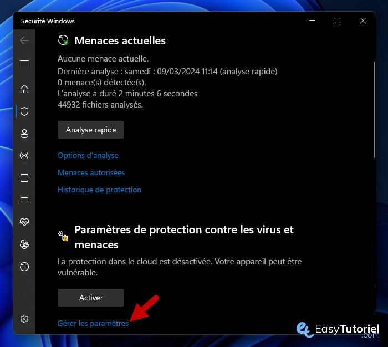Expand the hamburger navigation menu
This screenshot has height=347, width=388.
pos(24,63)
